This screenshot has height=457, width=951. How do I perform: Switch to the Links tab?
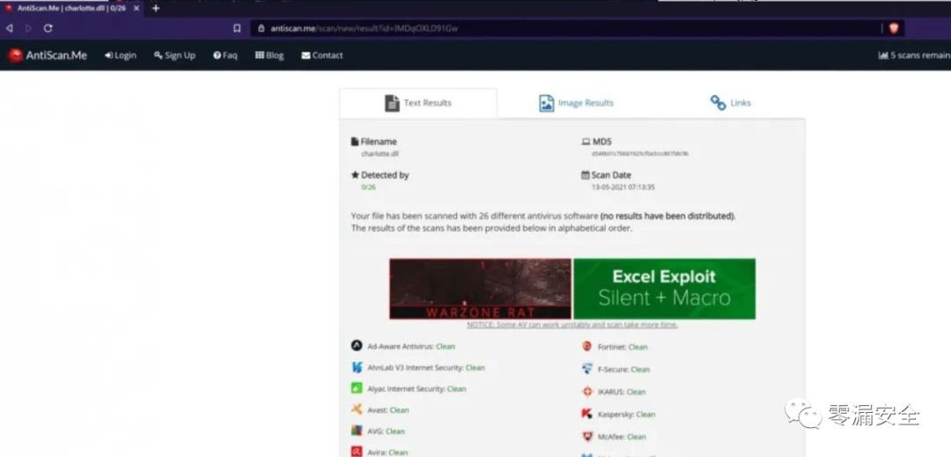click(730, 103)
